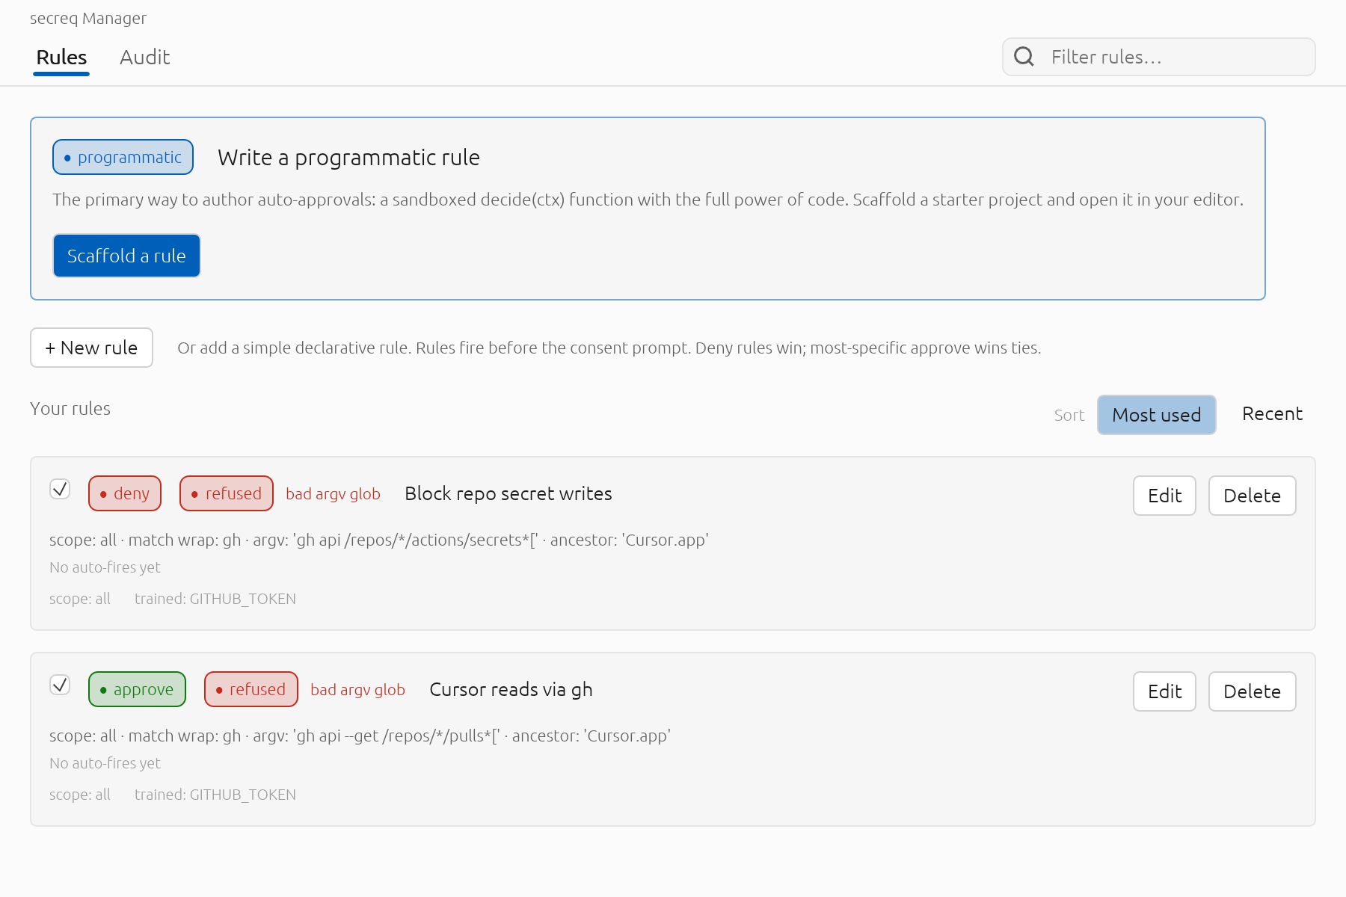
Task: Click 'trained: GITHUB_TOKEN' in Block repo secret writes
Action: coord(215,599)
